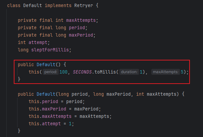Click the value 100 in this call
Screen dimensions: 203x137
tap(64, 72)
